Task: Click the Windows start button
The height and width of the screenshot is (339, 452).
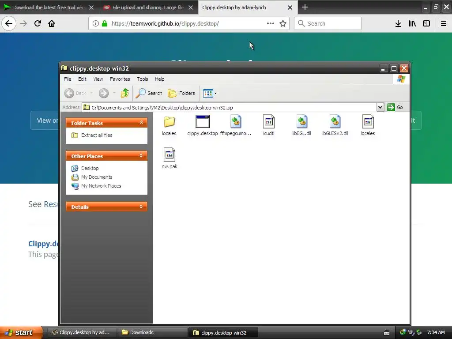Action: [21, 332]
